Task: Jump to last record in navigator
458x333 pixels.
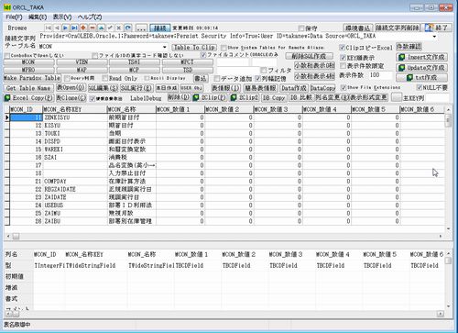Action: click(74, 28)
